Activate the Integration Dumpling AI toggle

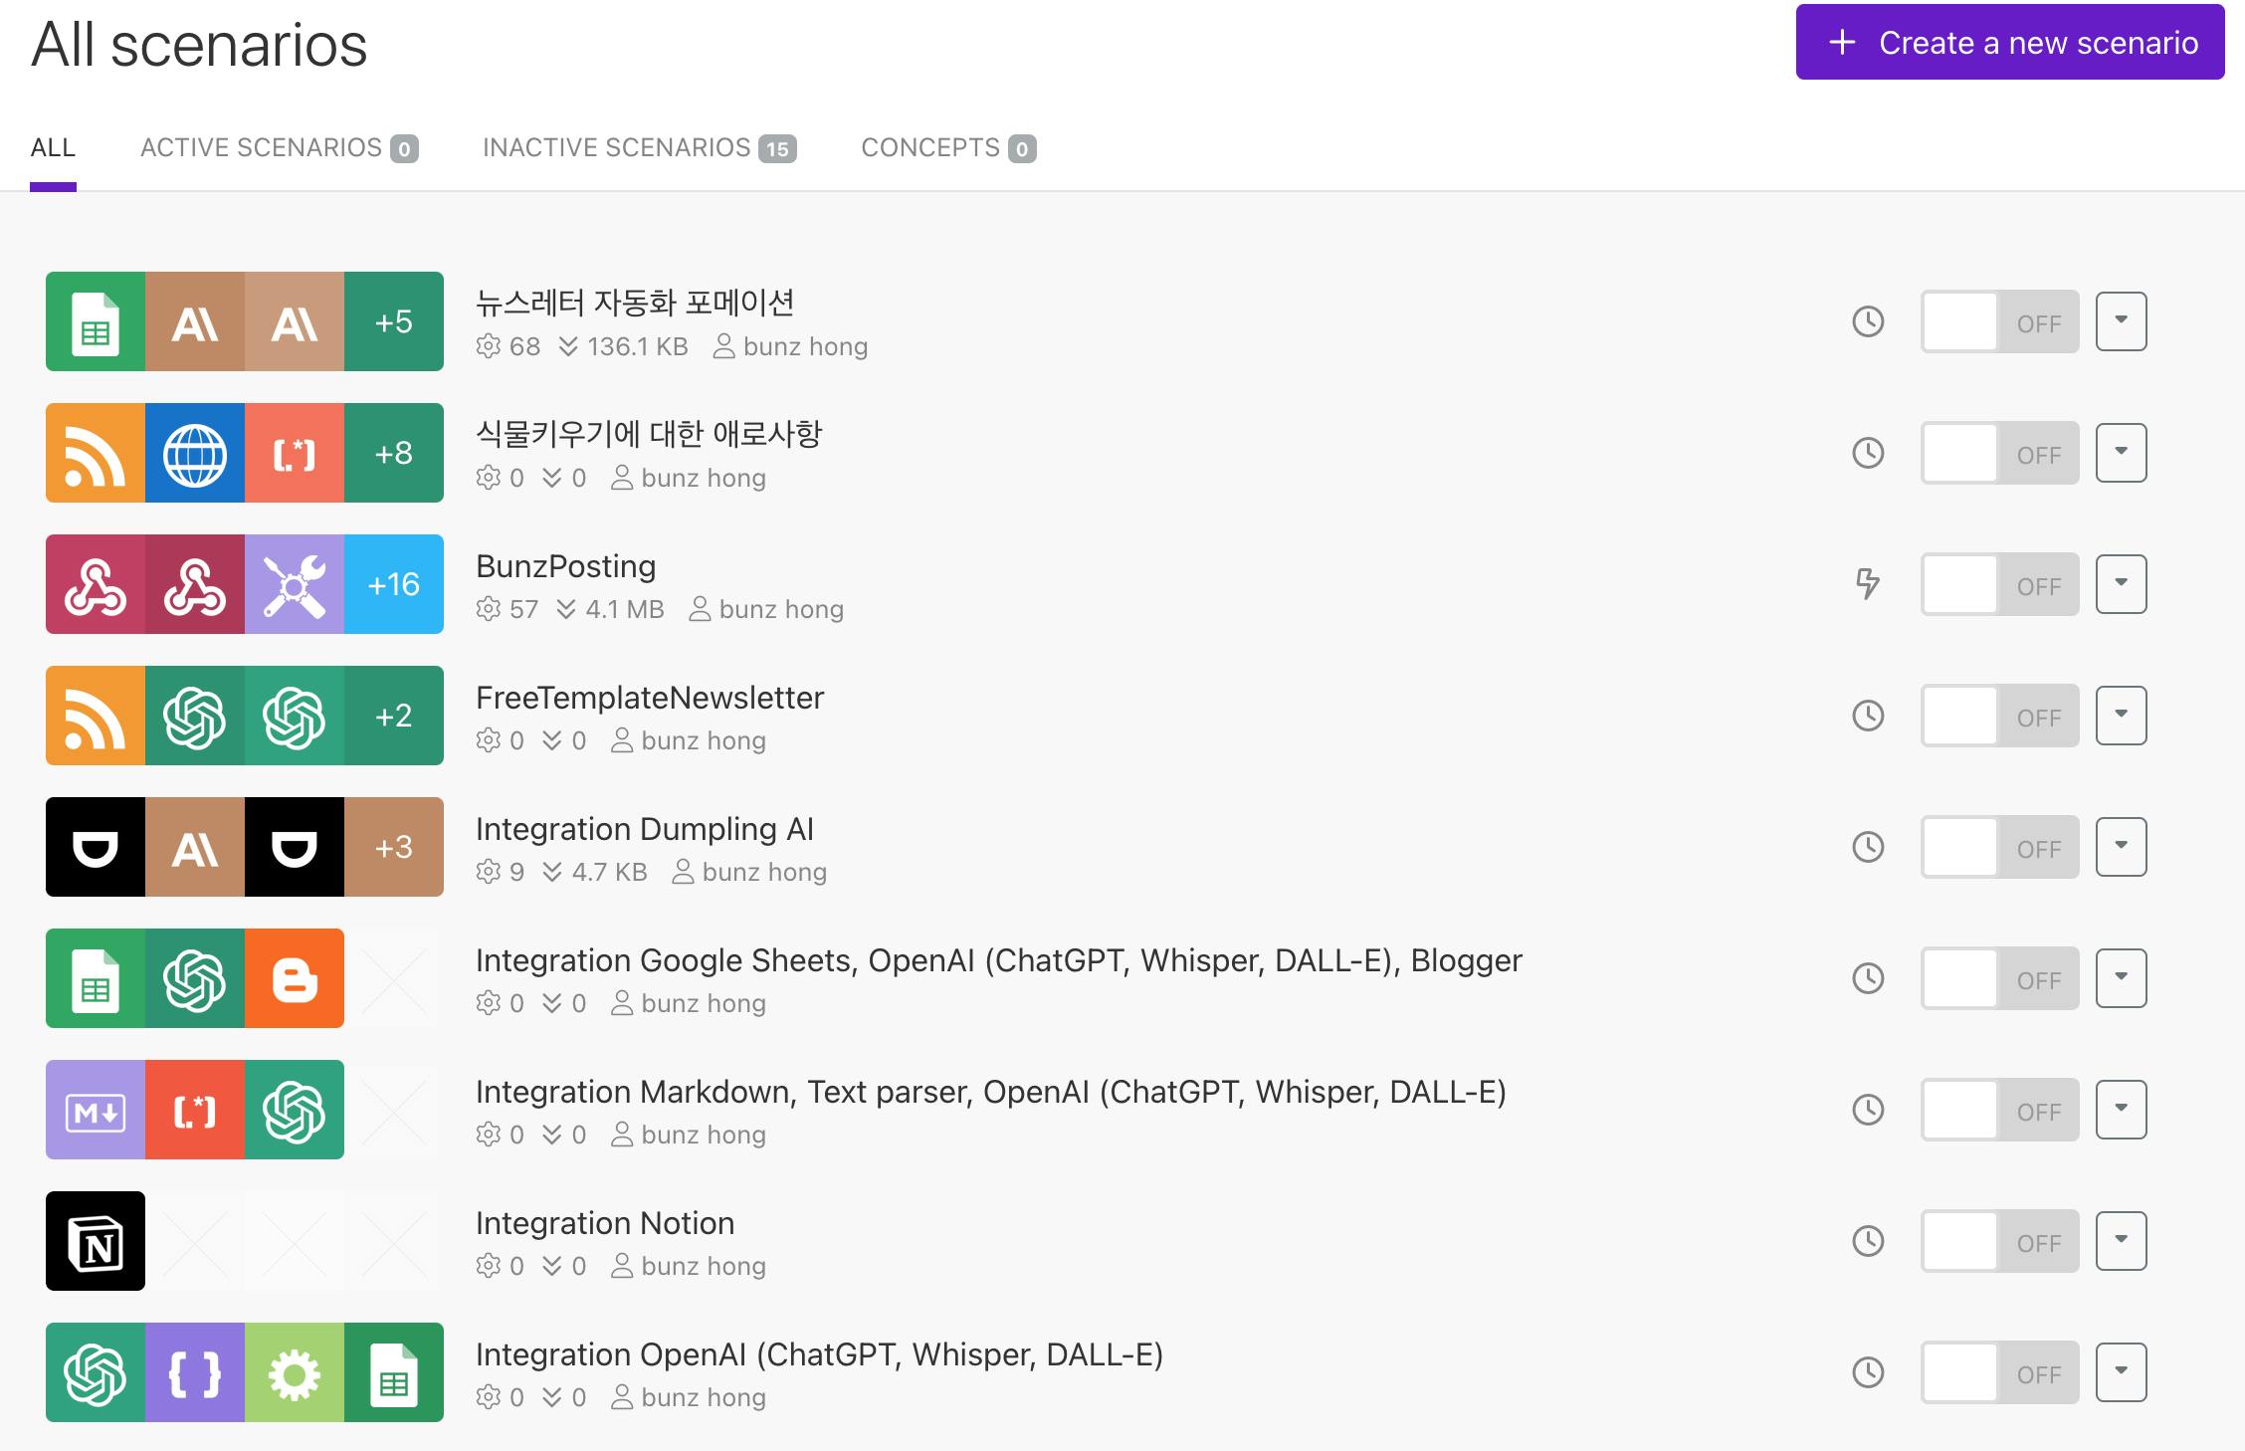pyautogui.click(x=1999, y=847)
